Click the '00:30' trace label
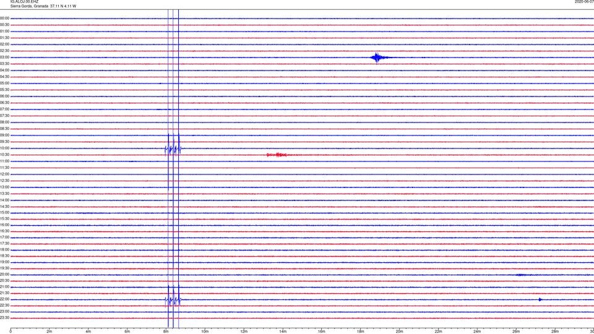Screen dimensions: 594x334 tap(5, 25)
